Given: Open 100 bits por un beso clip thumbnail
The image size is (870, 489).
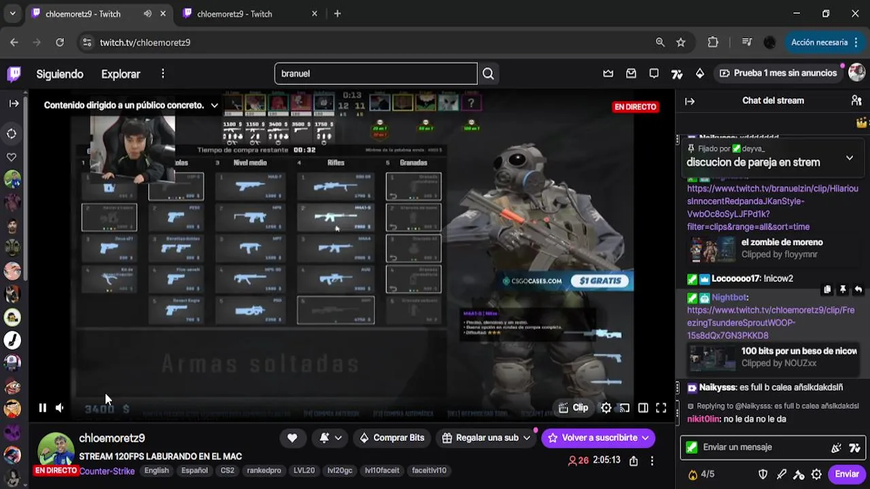Looking at the screenshot, I should click(x=712, y=358).
